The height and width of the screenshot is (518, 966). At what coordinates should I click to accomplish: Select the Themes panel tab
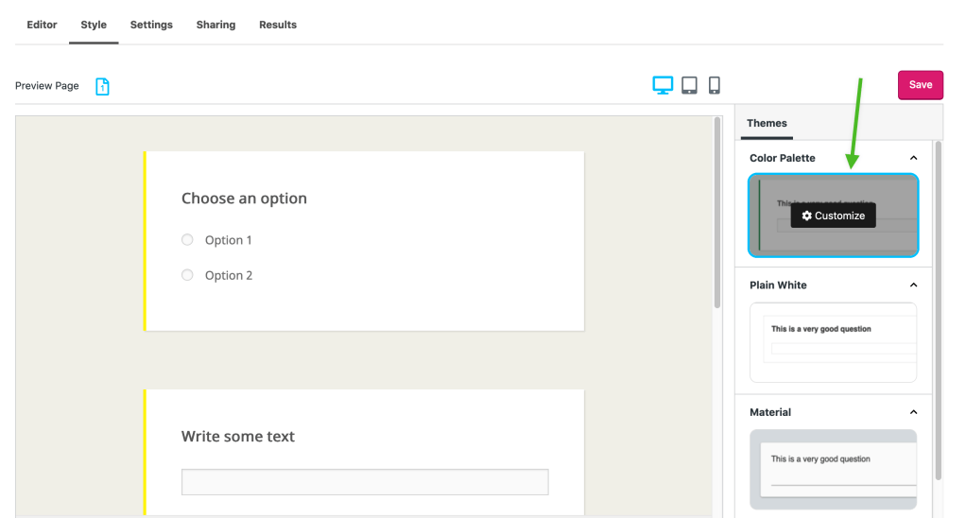click(767, 123)
